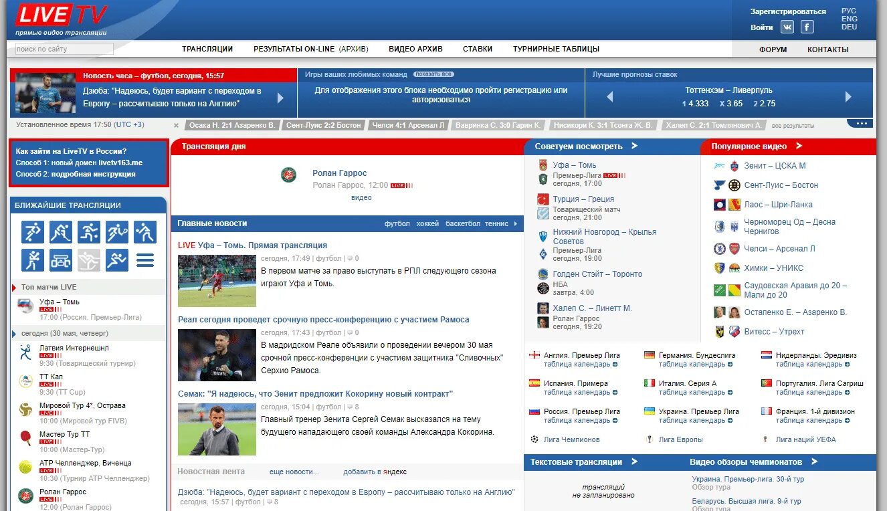Click the Golden State logo beside Голден Стэйт – Торонто
Screen dimensions: 887x511
543,274
